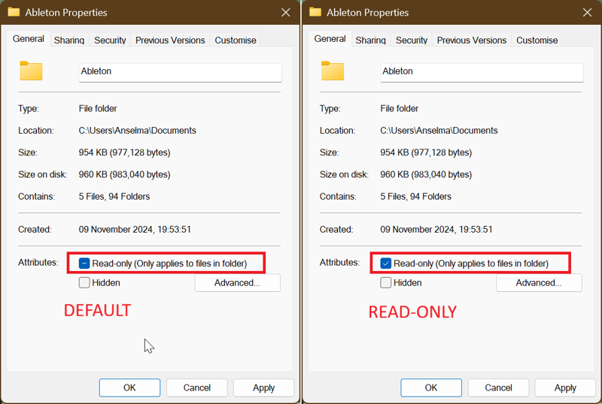This screenshot has height=404, width=602.
Task: Open Sharing tab in right dialog
Action: pos(370,41)
